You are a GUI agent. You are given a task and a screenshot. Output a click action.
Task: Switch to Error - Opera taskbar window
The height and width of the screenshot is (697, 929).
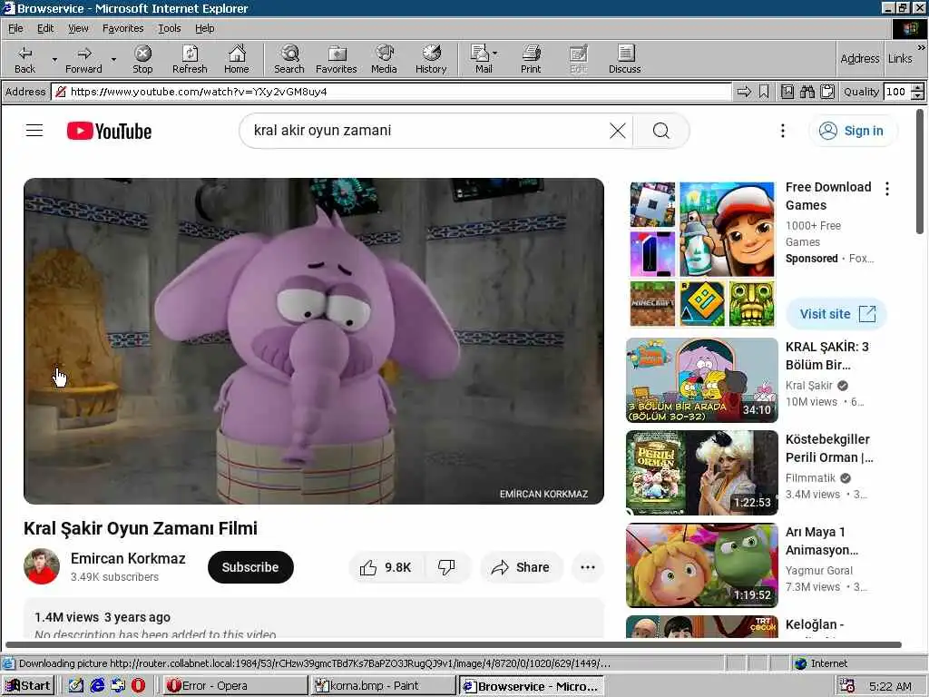tap(235, 686)
